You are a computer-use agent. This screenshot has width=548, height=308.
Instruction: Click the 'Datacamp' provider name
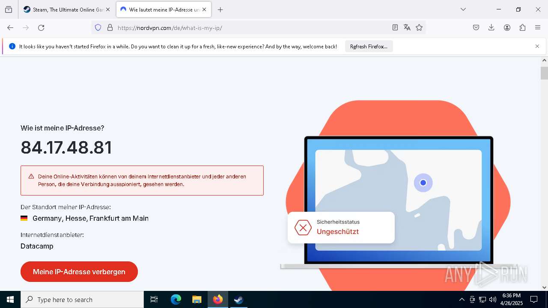37,246
